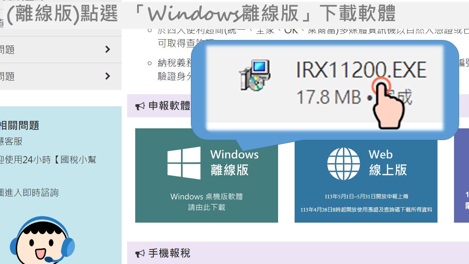The height and width of the screenshot is (264, 469).
Task: Click 113年5月1日~5月31日開放申報上傳 text
Action: [x=366, y=197]
